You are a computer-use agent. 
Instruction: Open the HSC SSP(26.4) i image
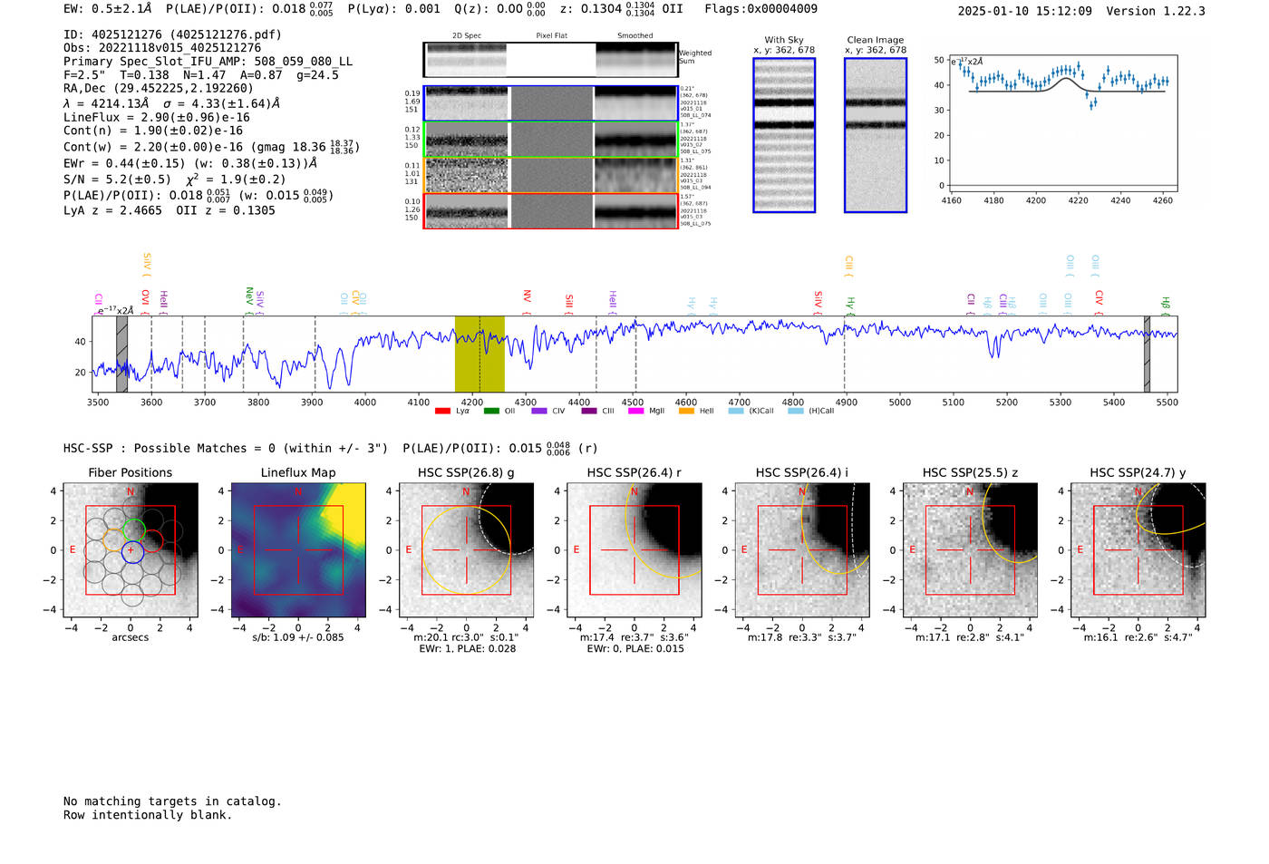tap(802, 549)
